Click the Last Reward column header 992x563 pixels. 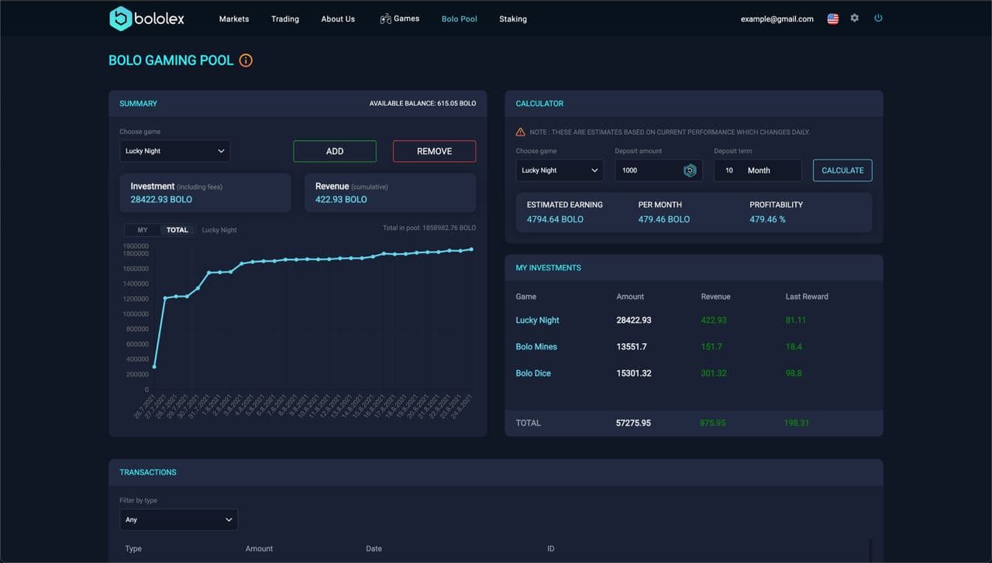(x=807, y=297)
